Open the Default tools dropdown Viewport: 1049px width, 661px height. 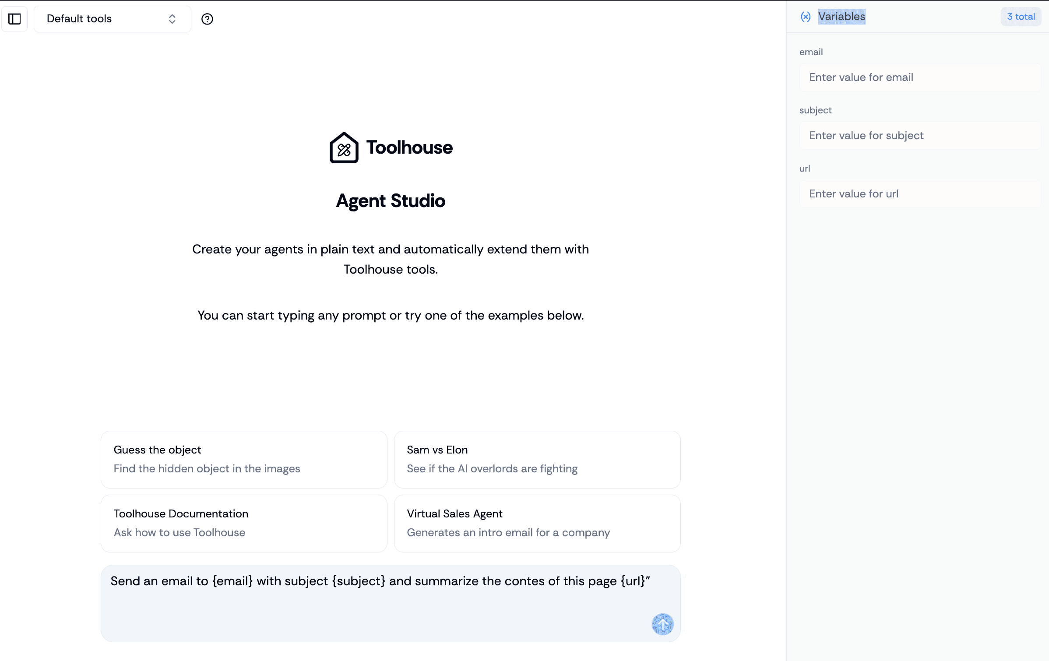(x=113, y=19)
